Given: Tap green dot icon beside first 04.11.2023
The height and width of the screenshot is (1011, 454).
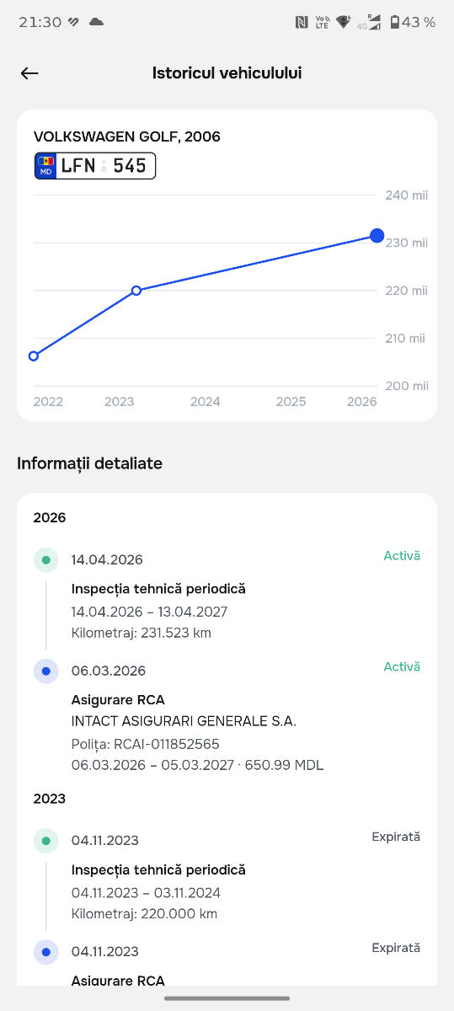Looking at the screenshot, I should pyautogui.click(x=45, y=840).
